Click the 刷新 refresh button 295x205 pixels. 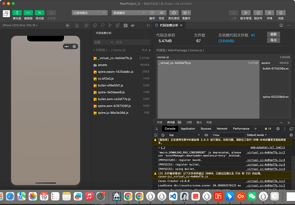[274, 34]
